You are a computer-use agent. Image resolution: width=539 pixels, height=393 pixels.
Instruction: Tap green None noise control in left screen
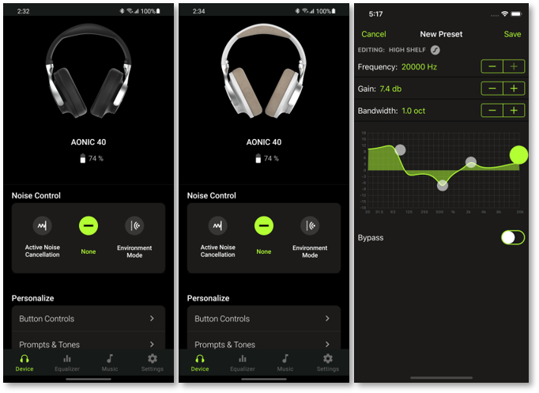[89, 225]
